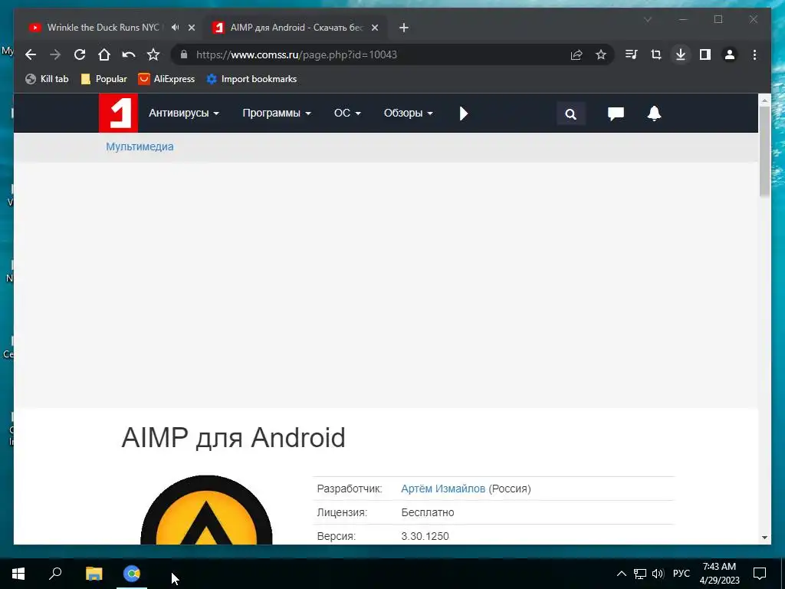The height and width of the screenshot is (589, 785).
Task: Switch input language РУС in the tray
Action: point(681,574)
